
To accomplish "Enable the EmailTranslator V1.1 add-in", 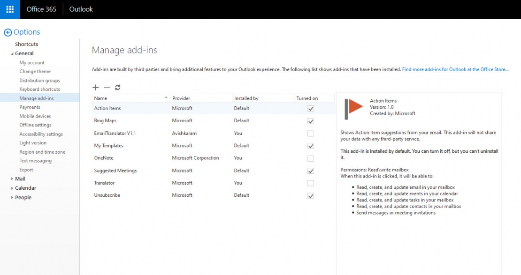I will pyautogui.click(x=310, y=133).
